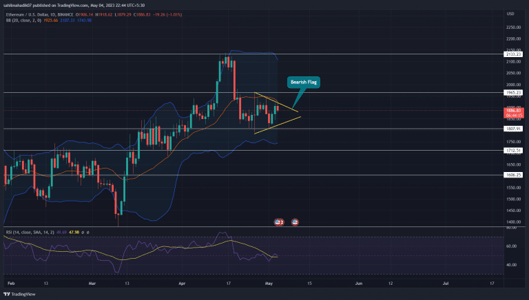Click the 2133.23 price level tag
This screenshot has width=529, height=300.
pos(515,54)
